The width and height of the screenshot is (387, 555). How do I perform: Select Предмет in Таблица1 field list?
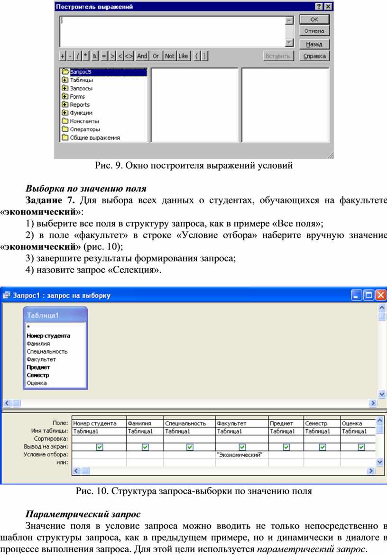55,367
